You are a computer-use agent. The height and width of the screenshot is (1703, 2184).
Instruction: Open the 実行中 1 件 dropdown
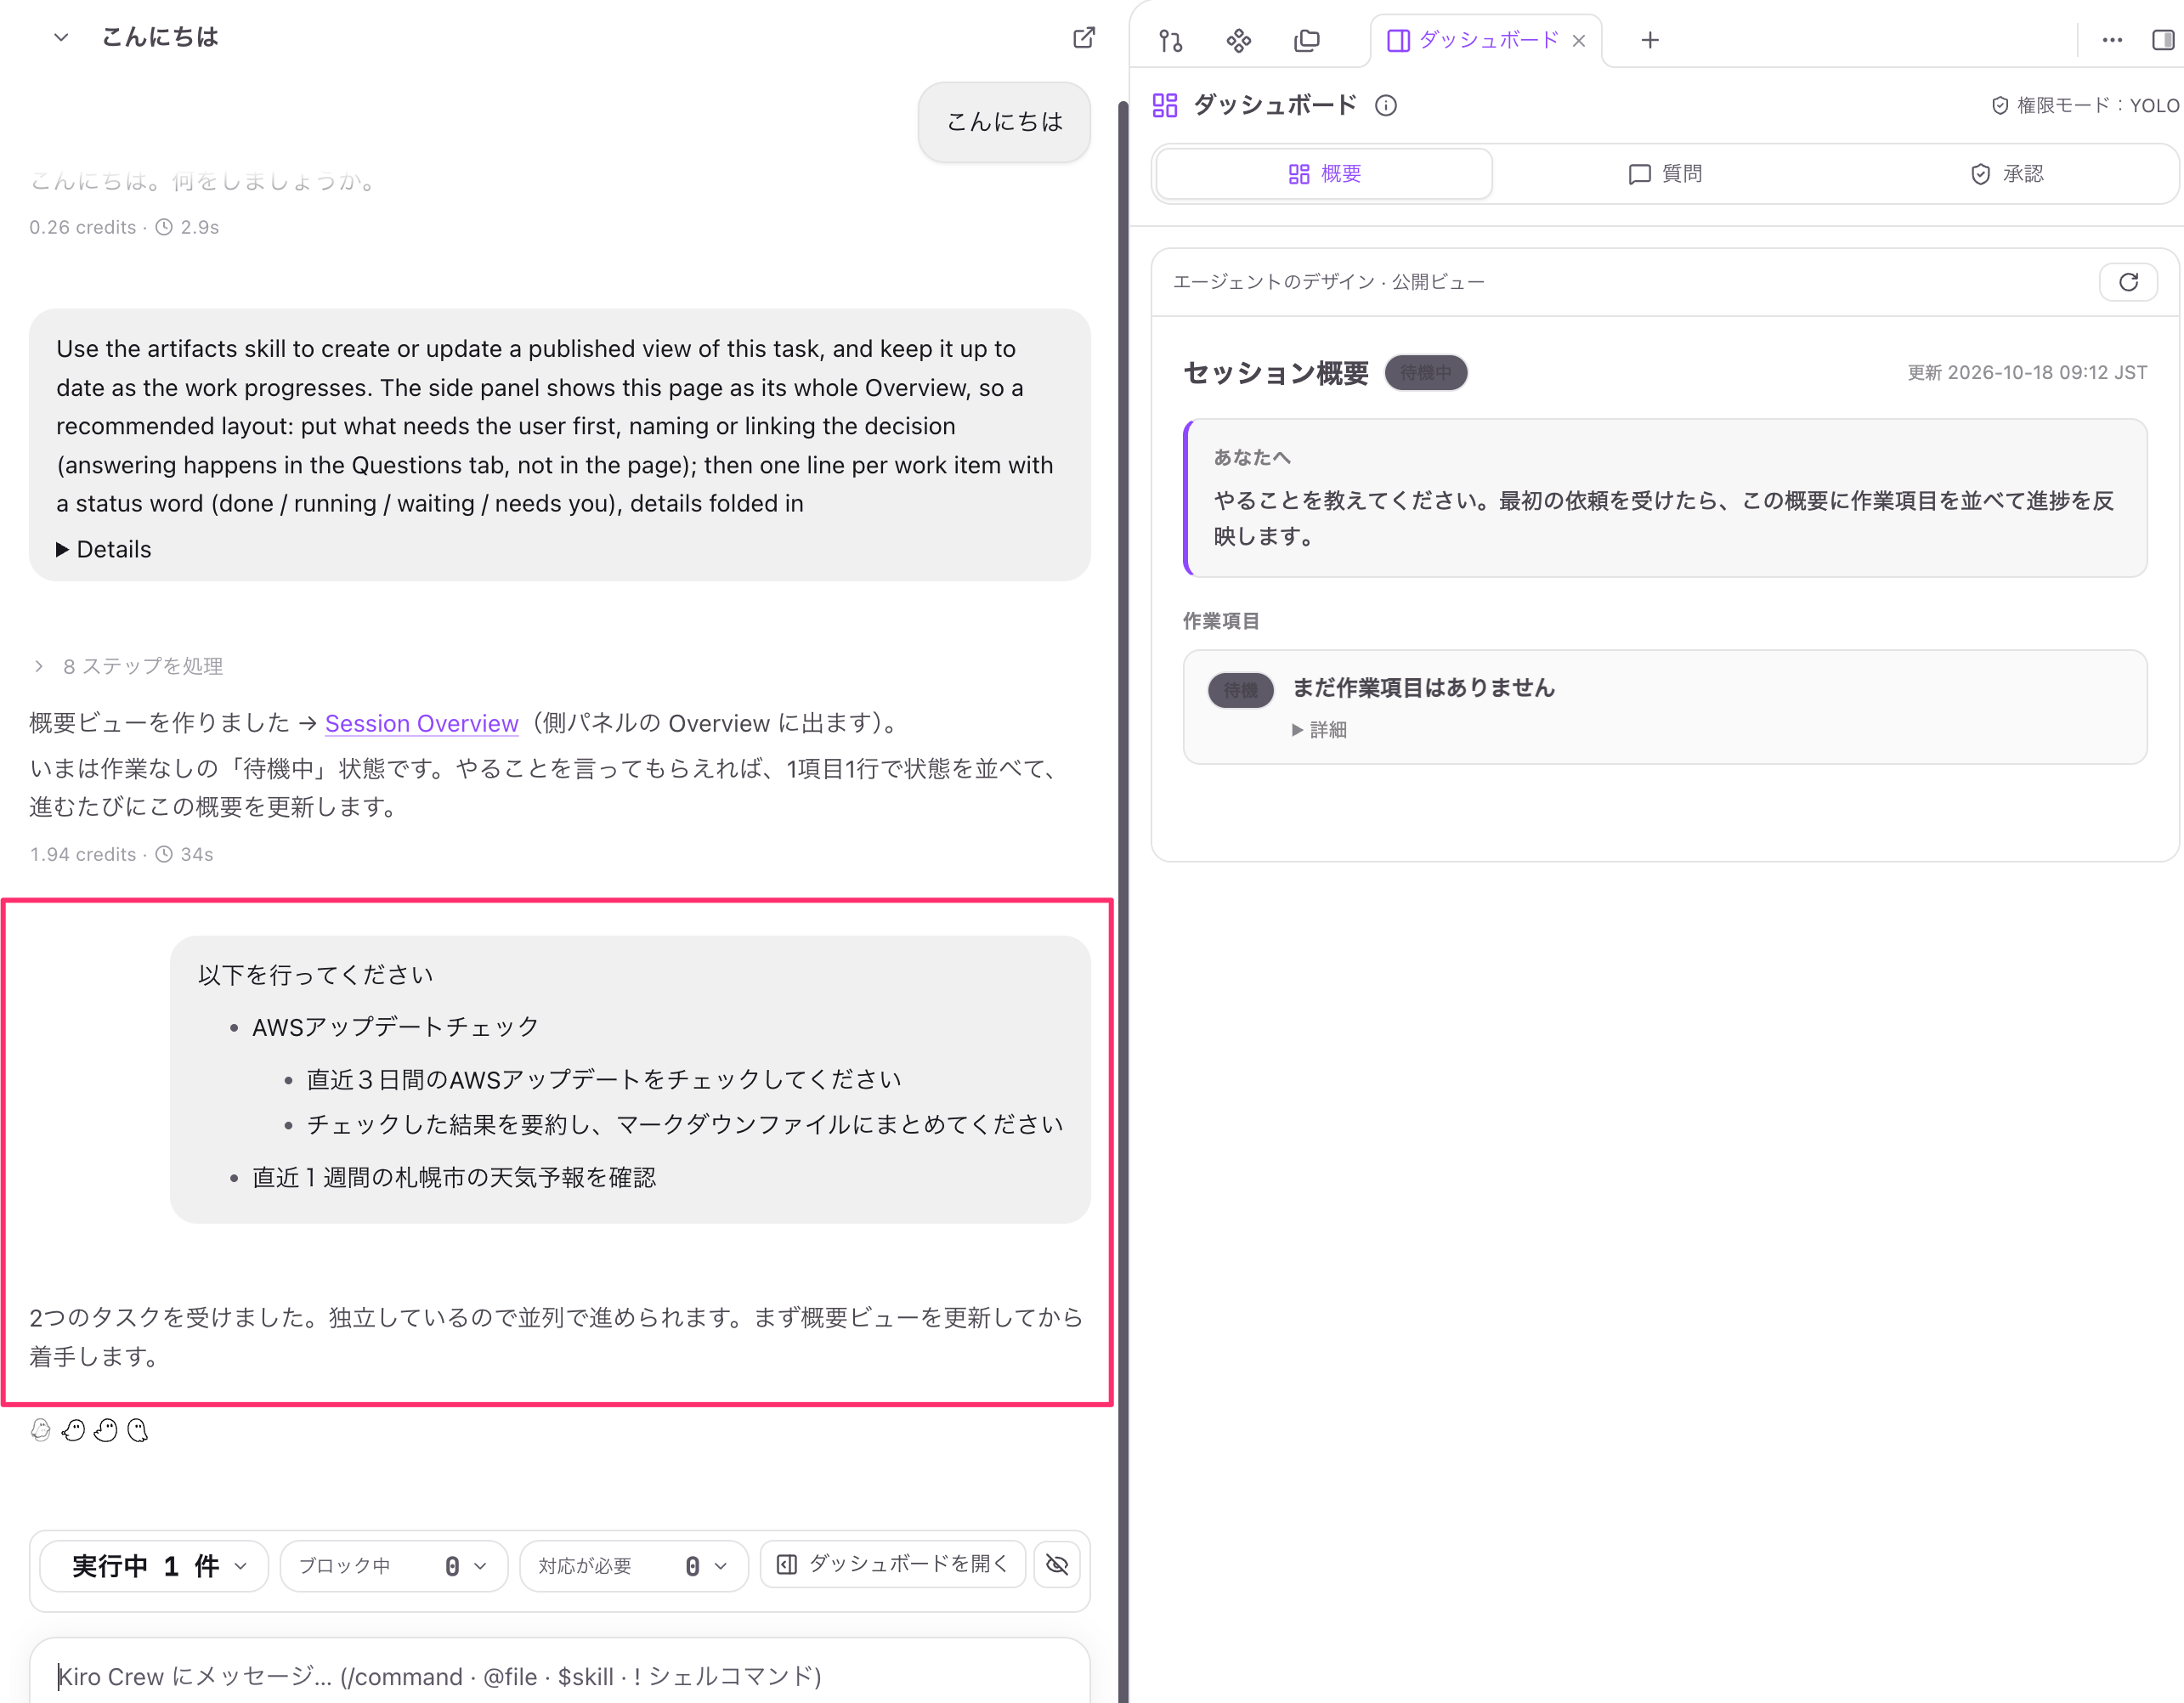click(154, 1565)
